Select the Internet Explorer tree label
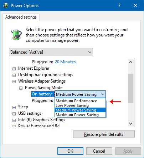This screenshot has height=158, width=144. (x=34, y=68)
